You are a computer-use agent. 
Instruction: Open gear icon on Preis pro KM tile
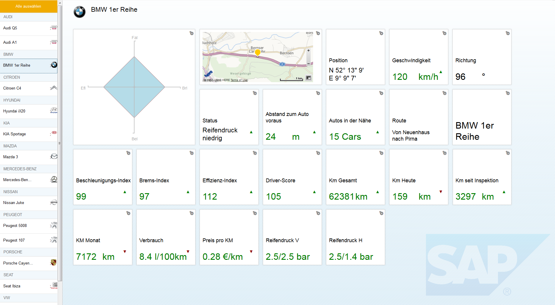255,213
